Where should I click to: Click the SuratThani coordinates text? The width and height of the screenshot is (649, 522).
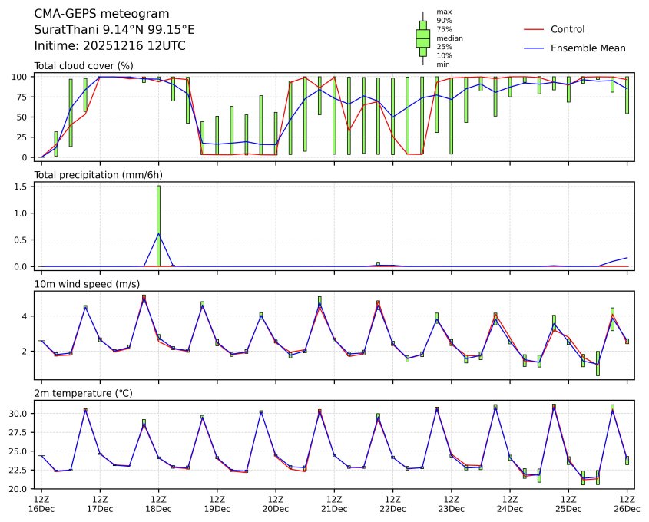(x=114, y=30)
